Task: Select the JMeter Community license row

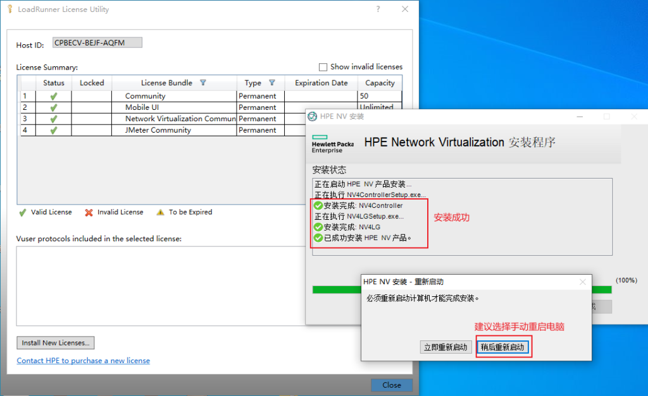Action: click(163, 130)
